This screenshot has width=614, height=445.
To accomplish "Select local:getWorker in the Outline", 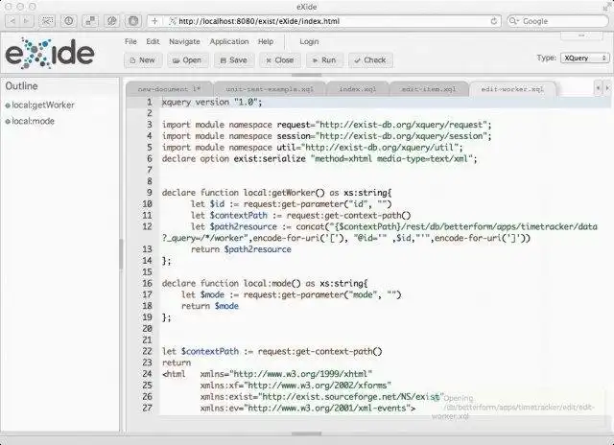I will [42, 105].
